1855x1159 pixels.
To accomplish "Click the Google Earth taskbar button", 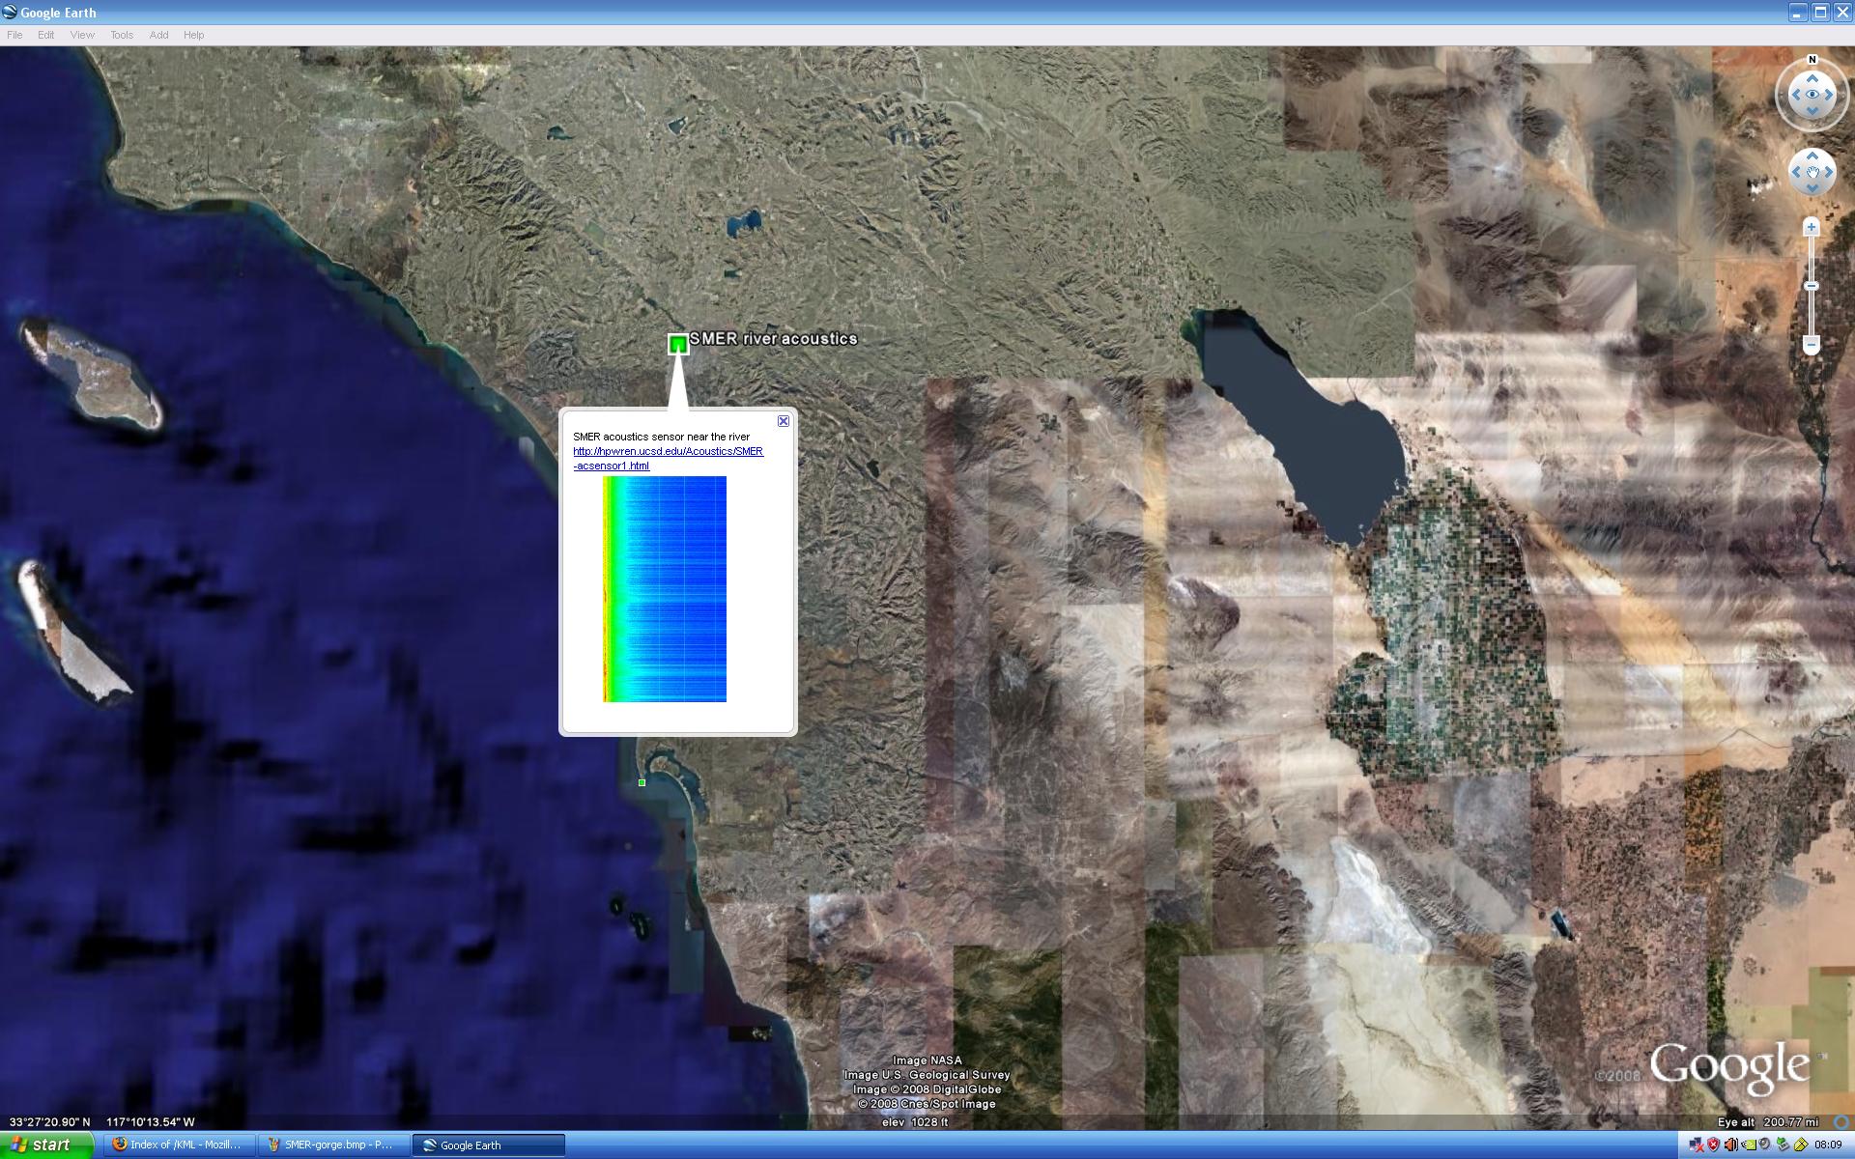I will coord(488,1145).
